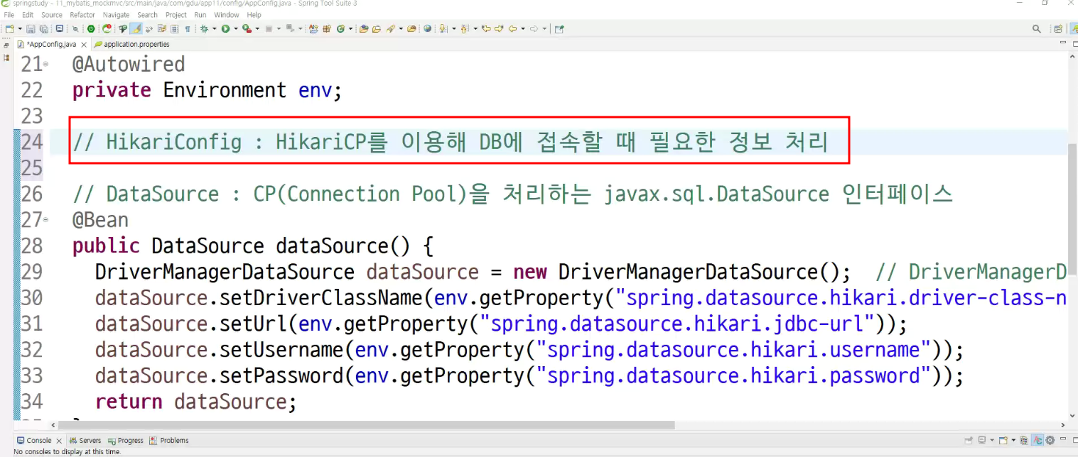Close the AppConfig.java editor tab
This screenshot has width=1078, height=457.
[x=84, y=45]
